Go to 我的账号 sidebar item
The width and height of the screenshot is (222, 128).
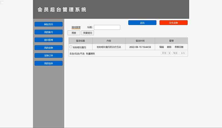tap(49, 32)
